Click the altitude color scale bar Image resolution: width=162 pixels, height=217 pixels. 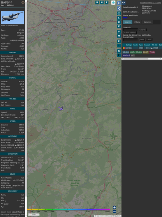pos(69,210)
